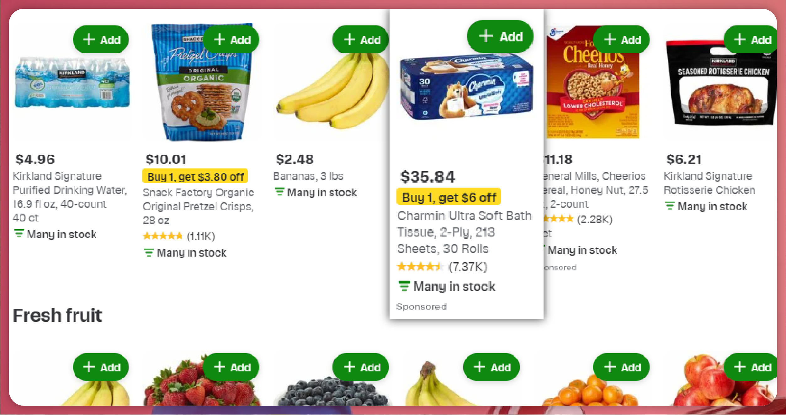
Task: Add Kirkland Purified Drinking Water to cart
Action: [x=101, y=40]
